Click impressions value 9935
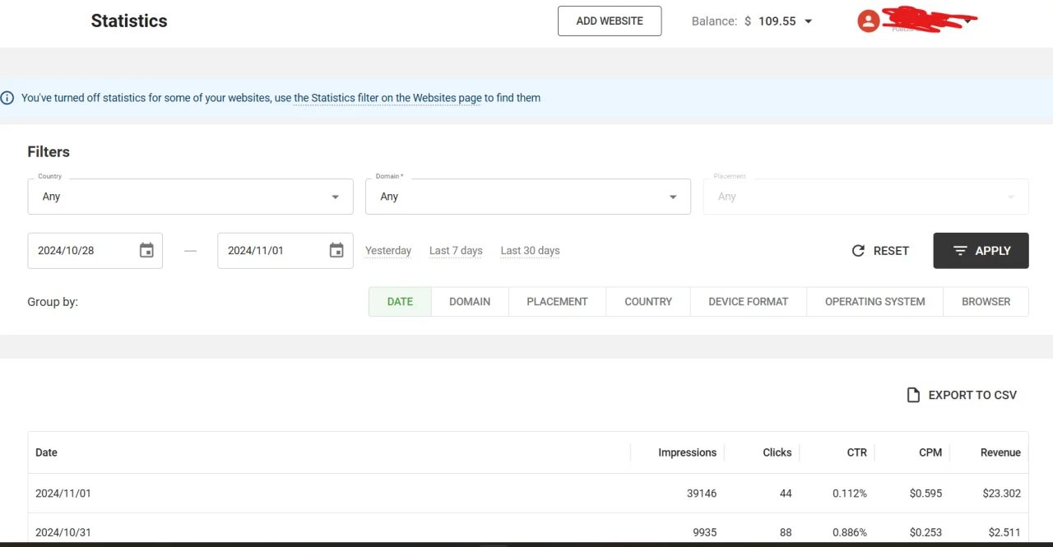1053x547 pixels. 704,532
